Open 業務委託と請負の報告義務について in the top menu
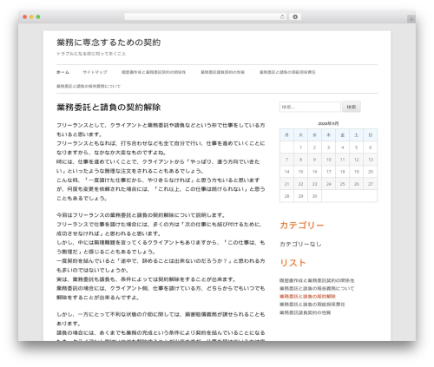The image size is (434, 367). [89, 86]
